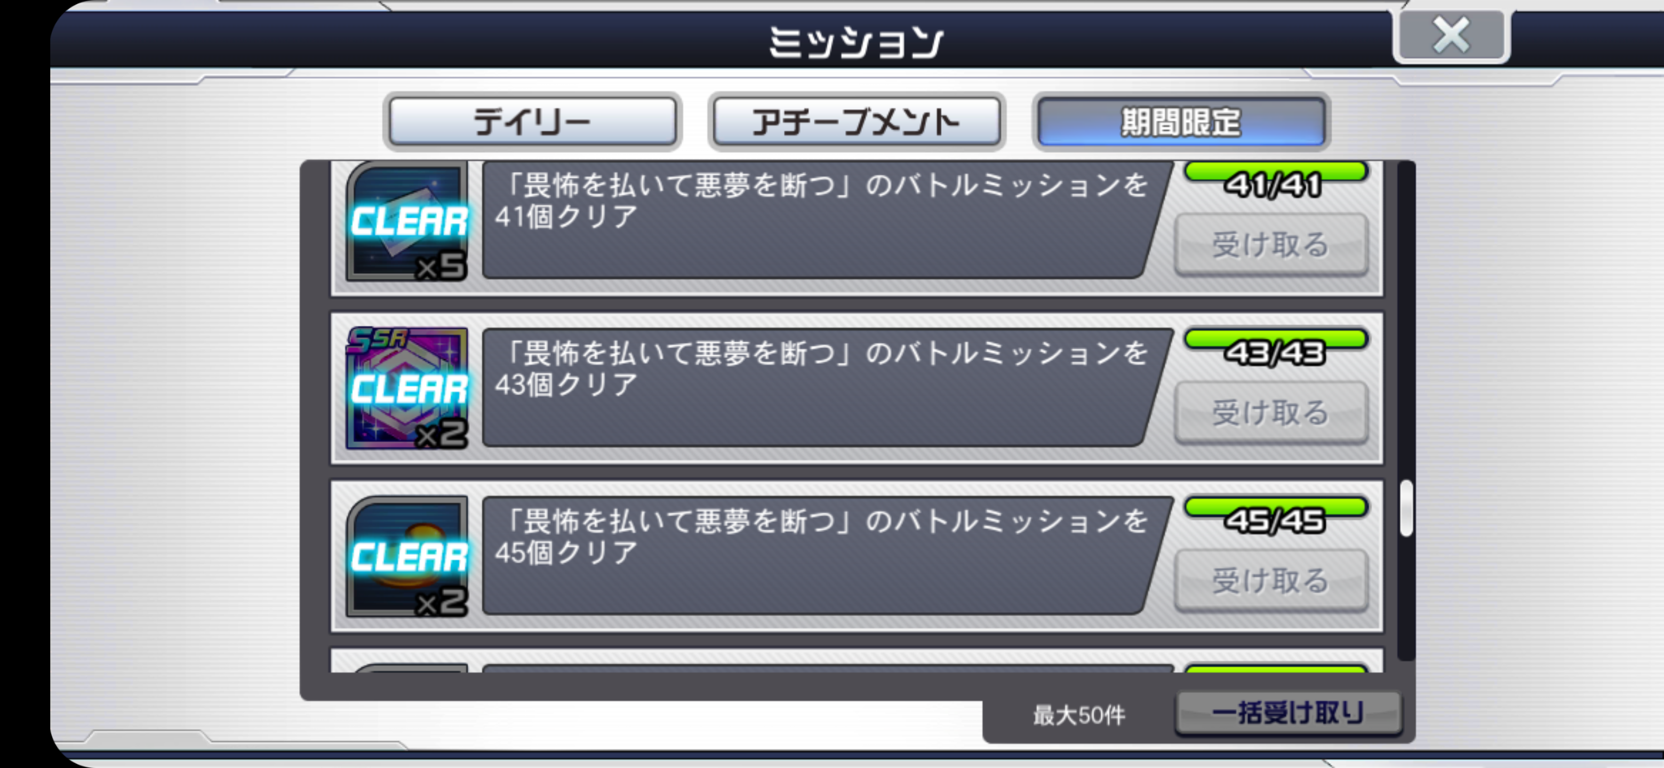Claim reward for 43個クリア mission
1664x768 pixels.
click(1270, 413)
